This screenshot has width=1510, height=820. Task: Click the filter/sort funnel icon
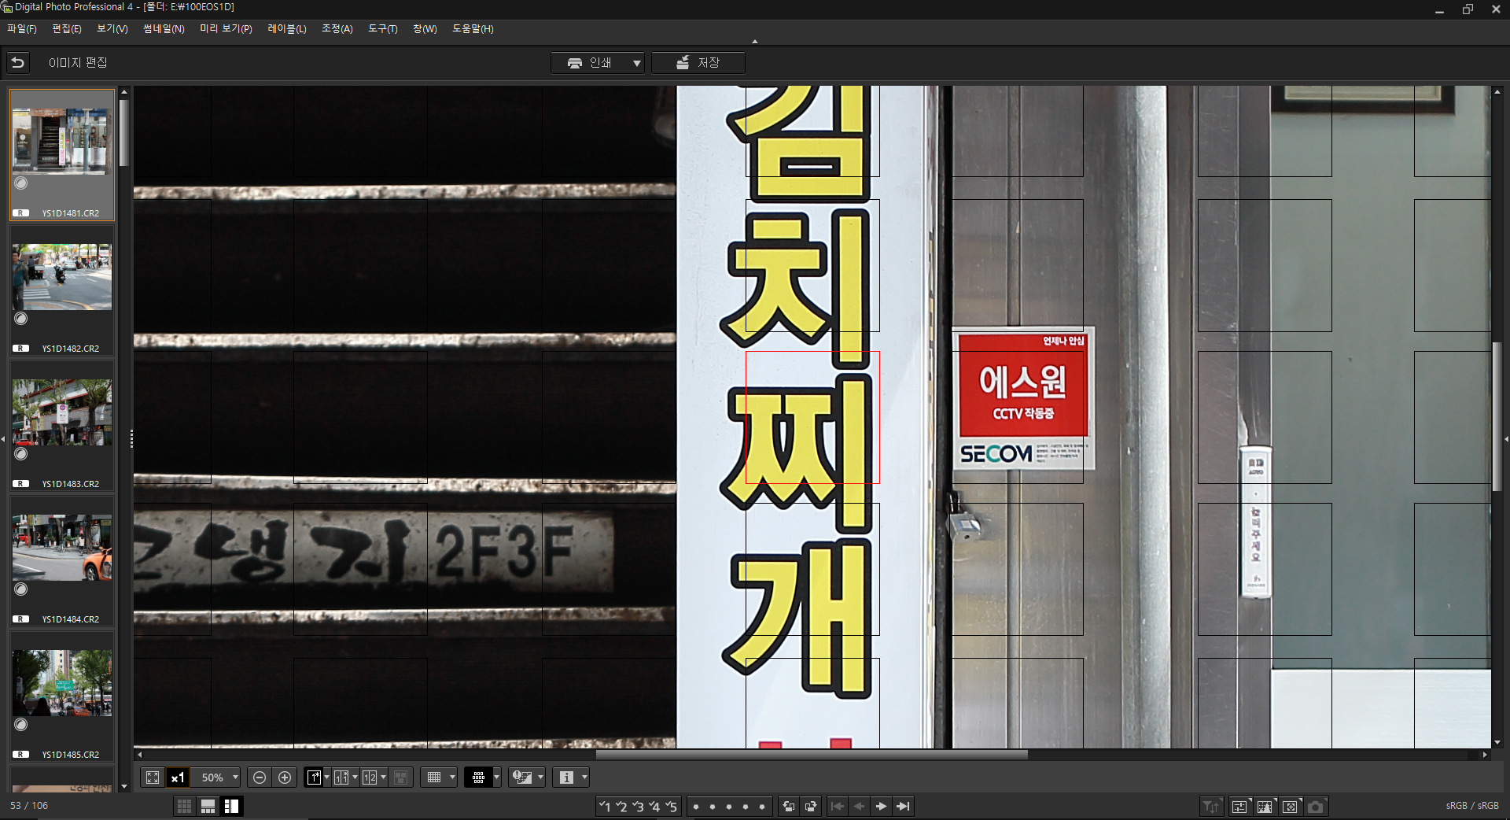pos(1211,806)
